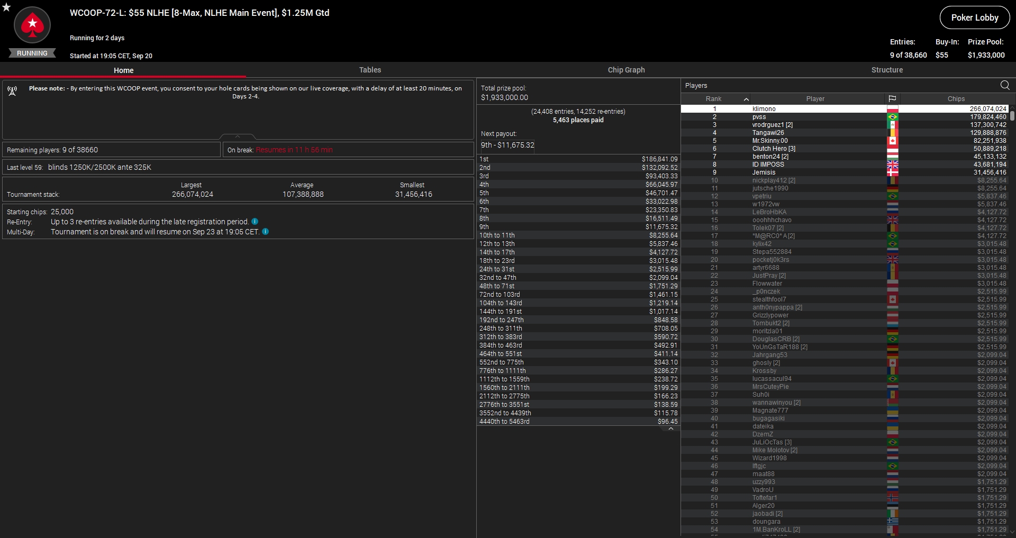Click the Belgium flag beside Tangawi26
The image size is (1016, 538).
point(893,133)
